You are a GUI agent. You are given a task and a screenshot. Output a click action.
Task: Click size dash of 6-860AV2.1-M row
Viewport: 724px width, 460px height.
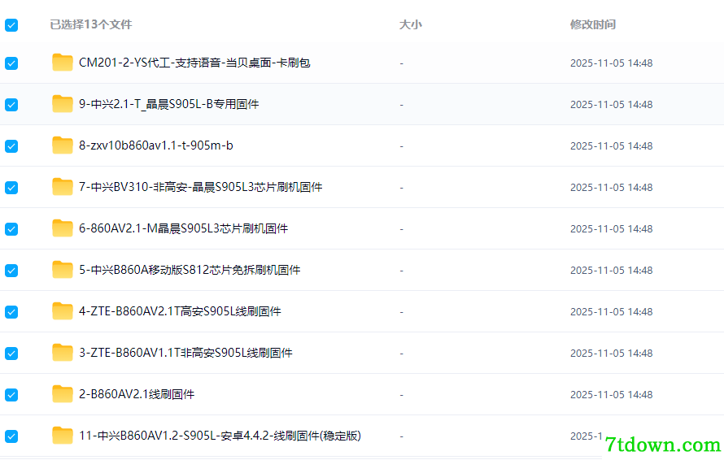pyautogui.click(x=402, y=229)
